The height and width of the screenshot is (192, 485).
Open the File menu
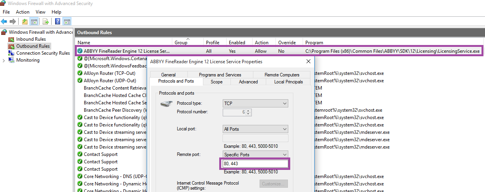(6, 12)
